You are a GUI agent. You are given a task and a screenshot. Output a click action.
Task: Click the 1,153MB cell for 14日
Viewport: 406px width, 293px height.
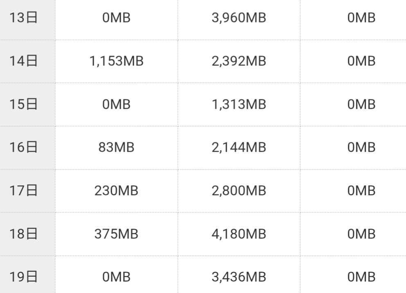click(116, 61)
